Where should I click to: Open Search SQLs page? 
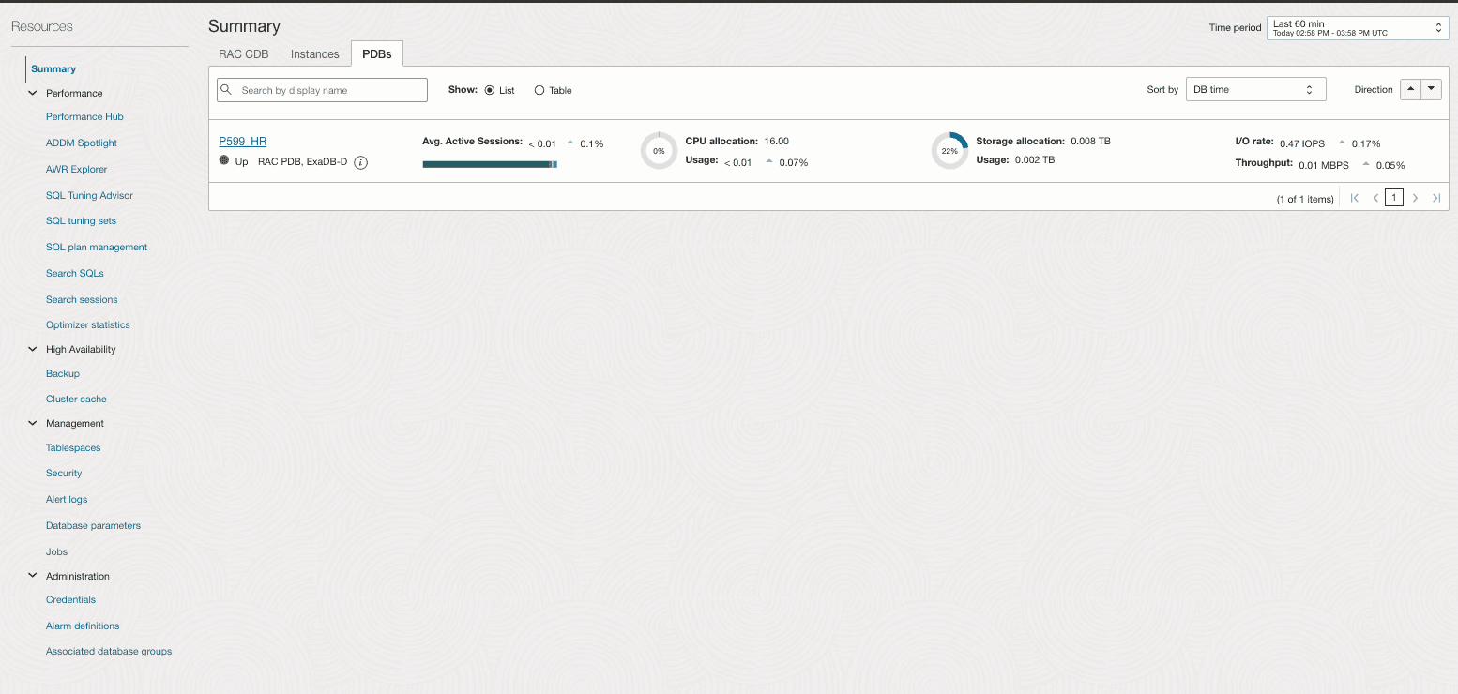75,274
